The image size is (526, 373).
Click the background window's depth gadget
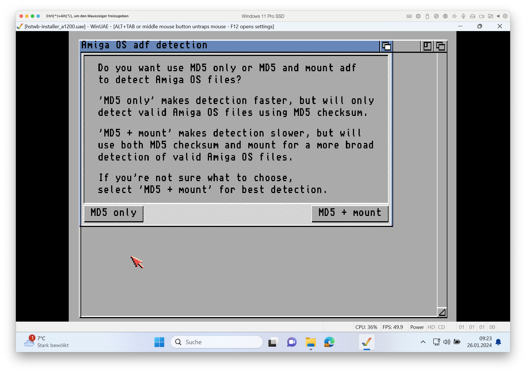(441, 46)
